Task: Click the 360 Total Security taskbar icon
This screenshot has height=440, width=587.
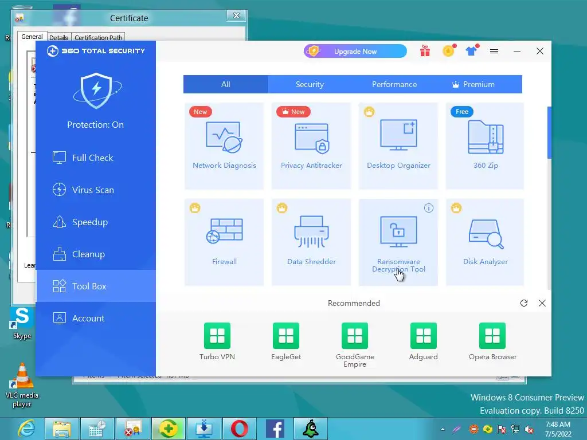Action: pos(169,429)
